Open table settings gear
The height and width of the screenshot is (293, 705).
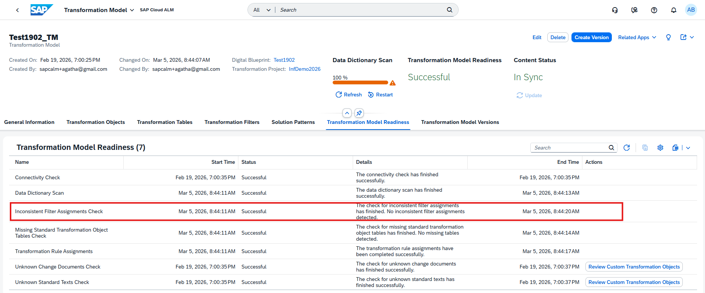(x=660, y=148)
